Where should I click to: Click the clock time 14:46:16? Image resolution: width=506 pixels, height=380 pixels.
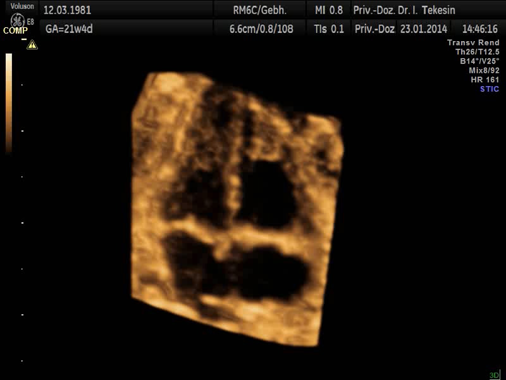click(479, 28)
